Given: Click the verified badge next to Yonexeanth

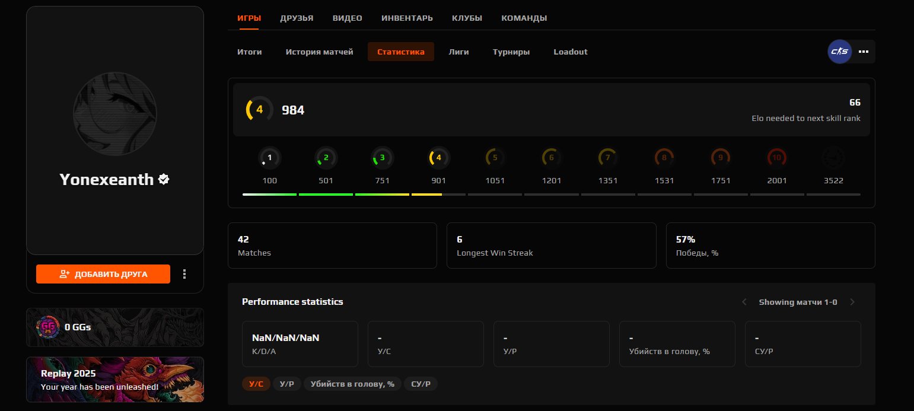Looking at the screenshot, I should (163, 180).
